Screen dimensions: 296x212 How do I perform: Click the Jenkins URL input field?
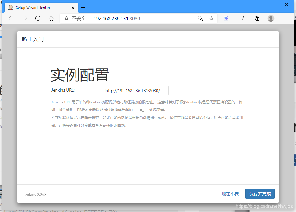(x=135, y=90)
